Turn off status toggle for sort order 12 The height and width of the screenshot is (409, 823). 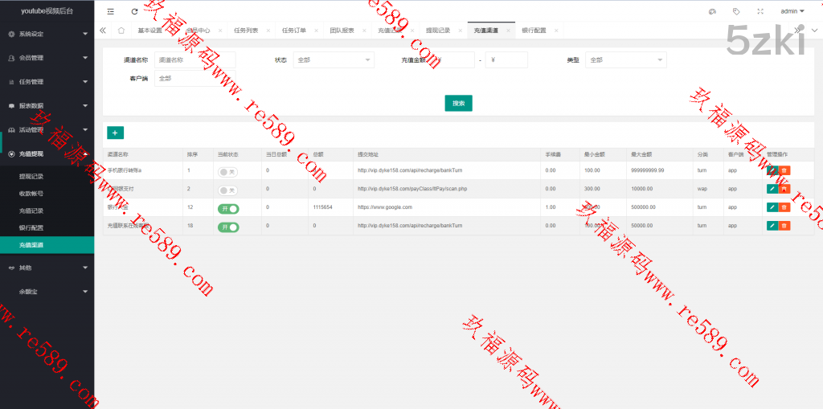point(228,208)
